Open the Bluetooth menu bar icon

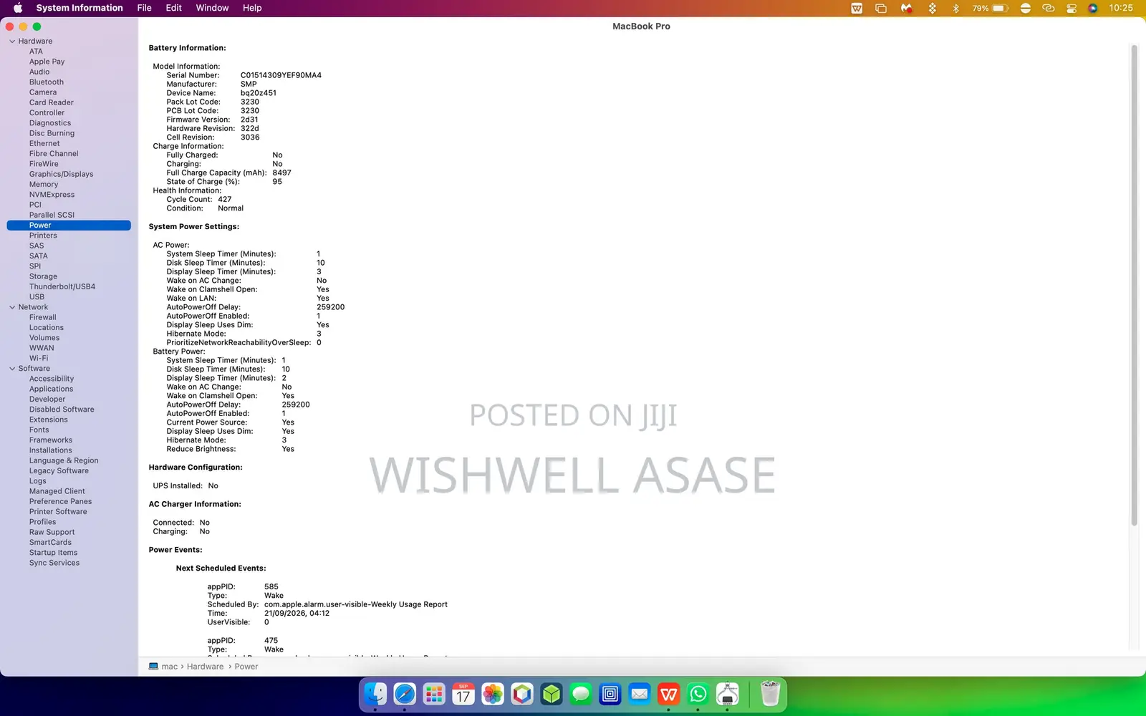pos(955,8)
